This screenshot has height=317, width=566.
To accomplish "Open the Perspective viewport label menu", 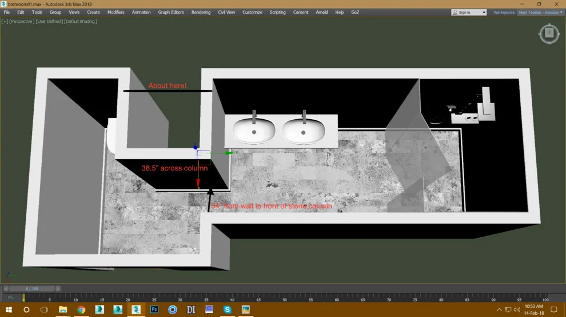I will pyautogui.click(x=22, y=21).
